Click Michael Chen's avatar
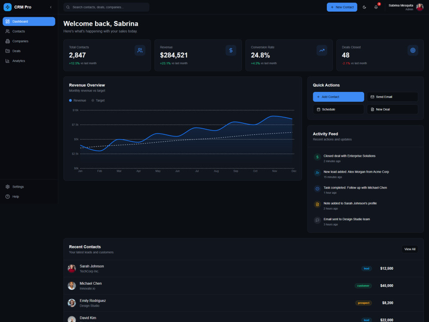 coord(72,286)
